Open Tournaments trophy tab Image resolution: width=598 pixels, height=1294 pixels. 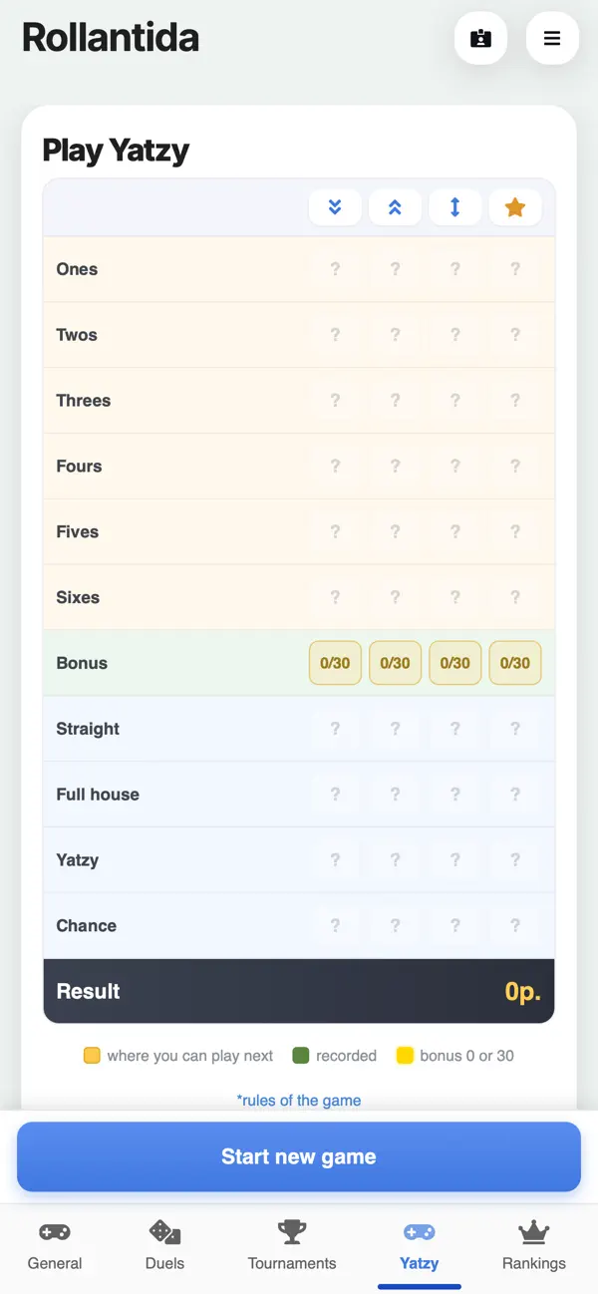tap(292, 1245)
